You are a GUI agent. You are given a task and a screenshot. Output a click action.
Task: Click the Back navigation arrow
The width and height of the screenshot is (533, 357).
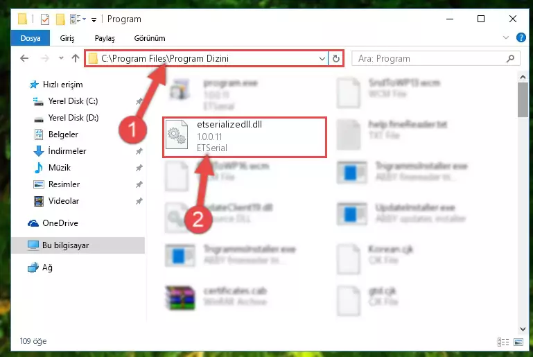tap(24, 58)
